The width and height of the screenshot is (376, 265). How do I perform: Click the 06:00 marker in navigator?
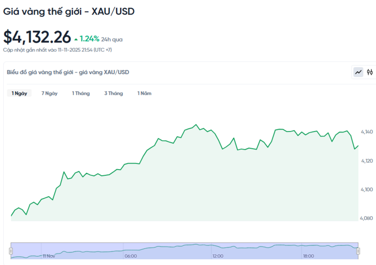coord(131,256)
